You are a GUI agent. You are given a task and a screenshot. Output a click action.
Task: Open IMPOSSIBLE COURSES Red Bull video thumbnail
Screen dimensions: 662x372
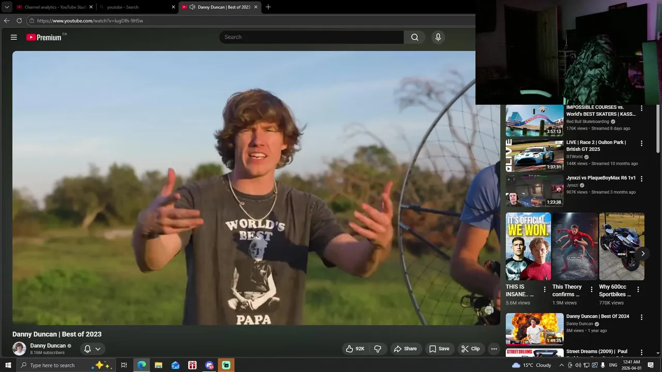click(534, 121)
